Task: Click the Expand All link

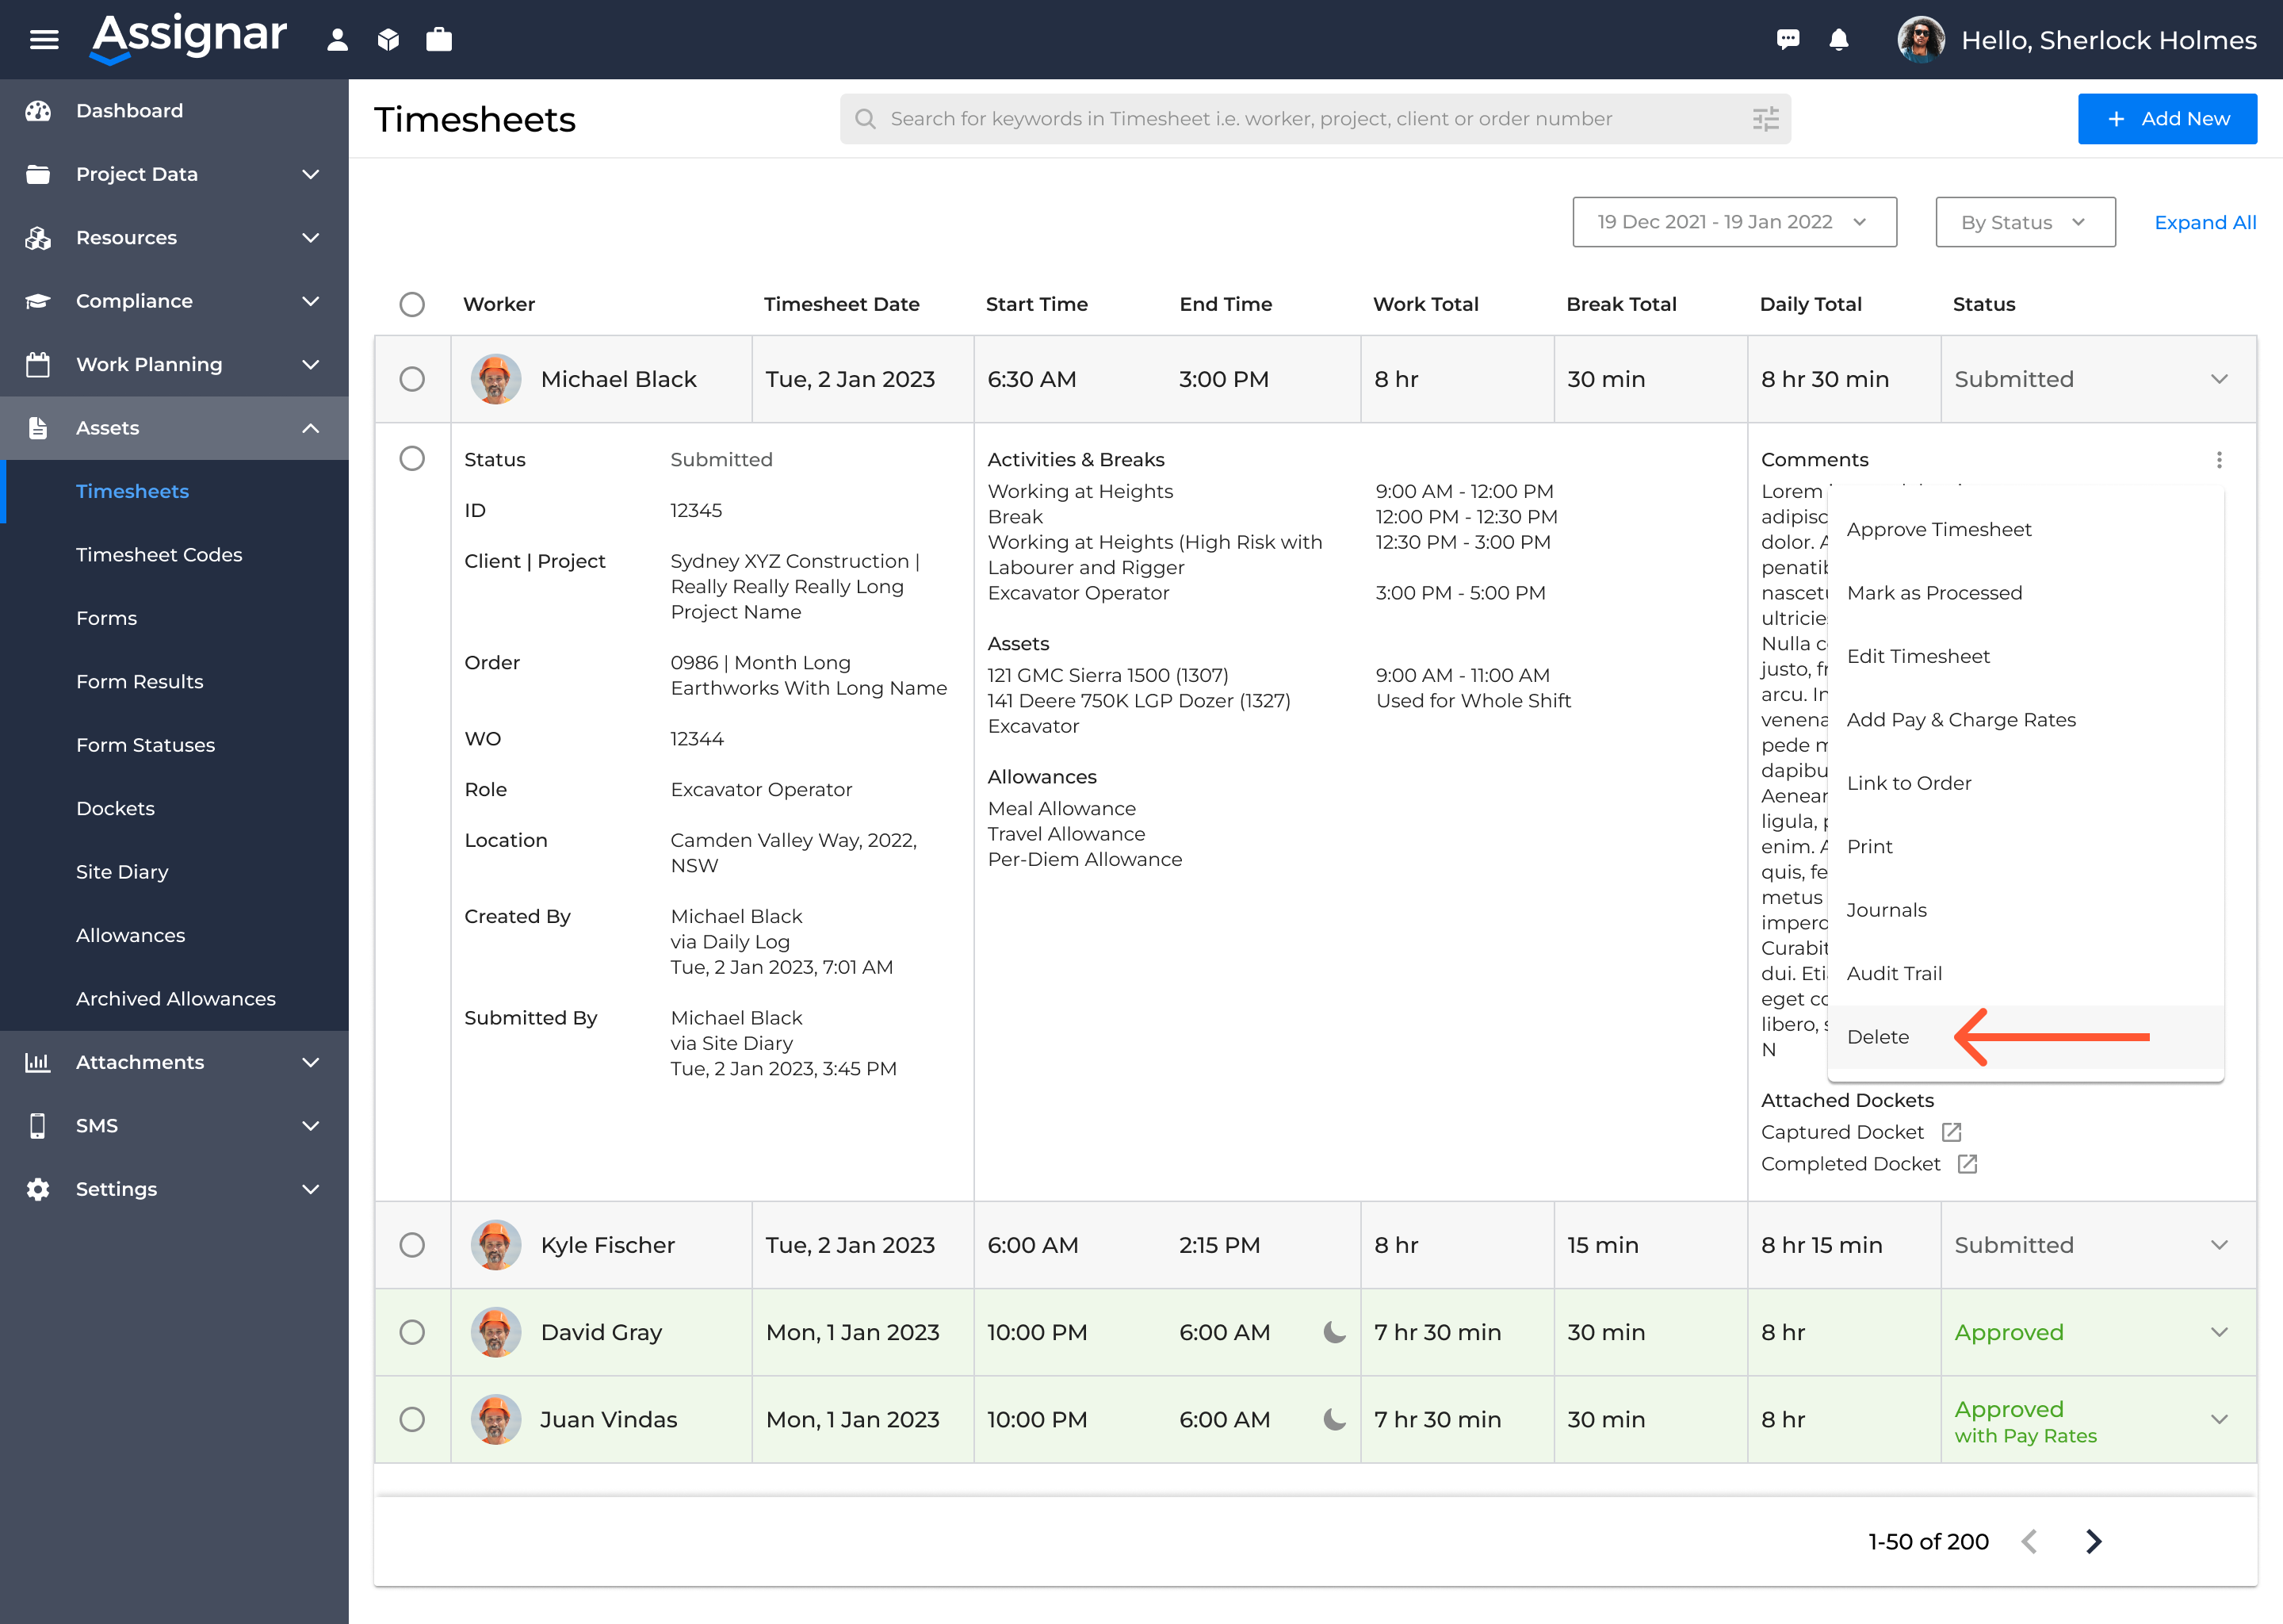Action: (2205, 222)
